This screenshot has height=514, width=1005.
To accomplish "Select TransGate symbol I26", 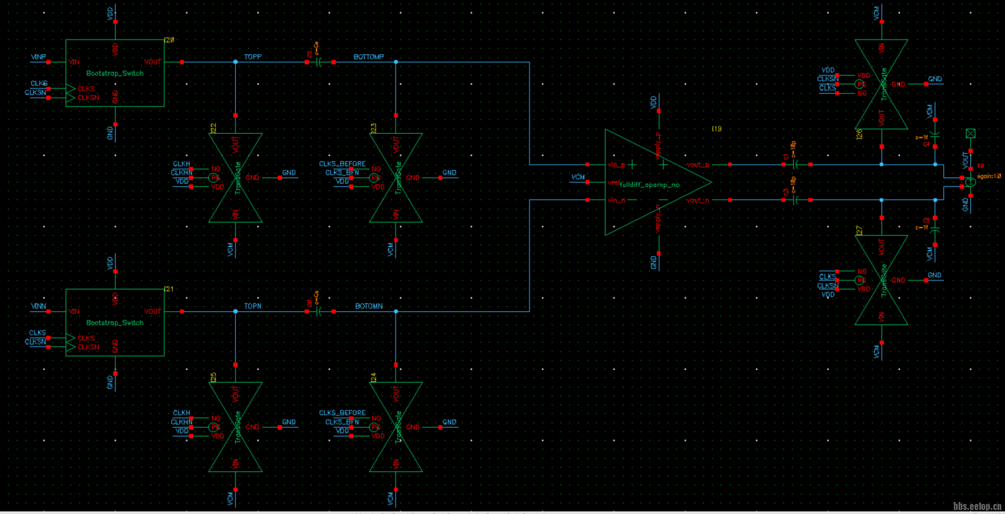I will 881,84.
